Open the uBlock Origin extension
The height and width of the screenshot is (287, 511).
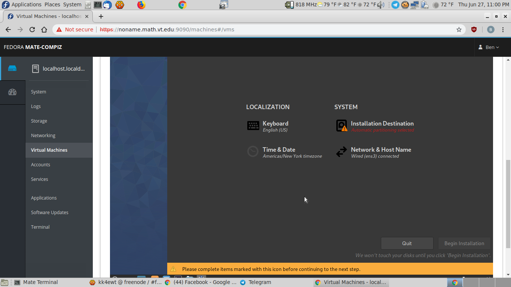pos(474,30)
